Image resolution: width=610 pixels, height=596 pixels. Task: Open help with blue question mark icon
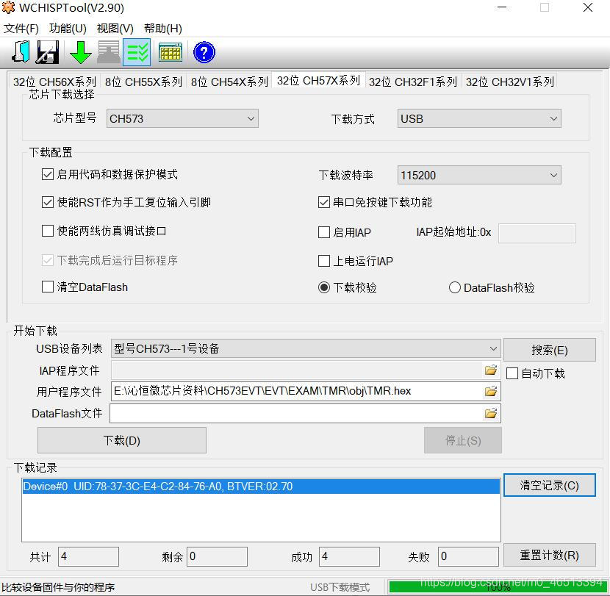tap(204, 52)
